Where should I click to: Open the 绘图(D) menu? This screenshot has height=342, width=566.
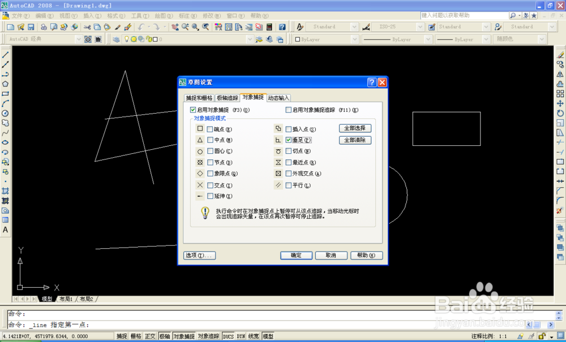[x=164, y=16]
